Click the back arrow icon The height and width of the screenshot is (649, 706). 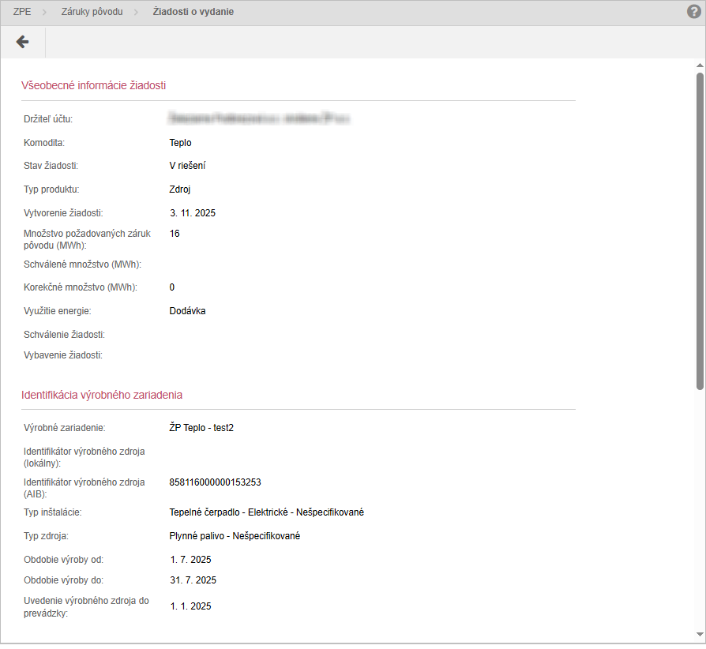tap(22, 42)
